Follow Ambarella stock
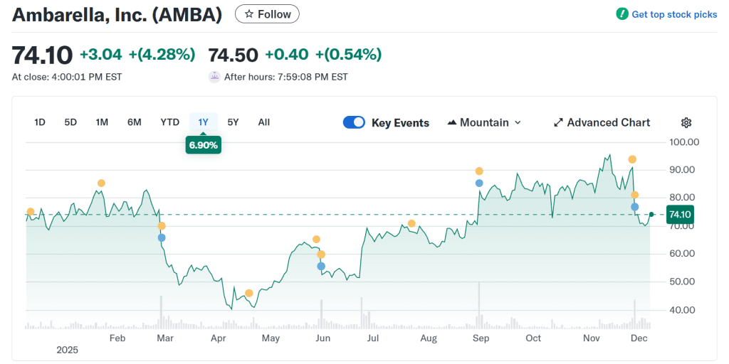This screenshot has width=729, height=364. [x=267, y=14]
